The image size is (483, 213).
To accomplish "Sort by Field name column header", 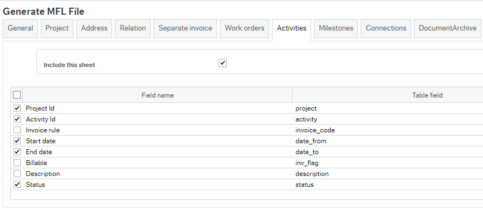I will [x=157, y=95].
